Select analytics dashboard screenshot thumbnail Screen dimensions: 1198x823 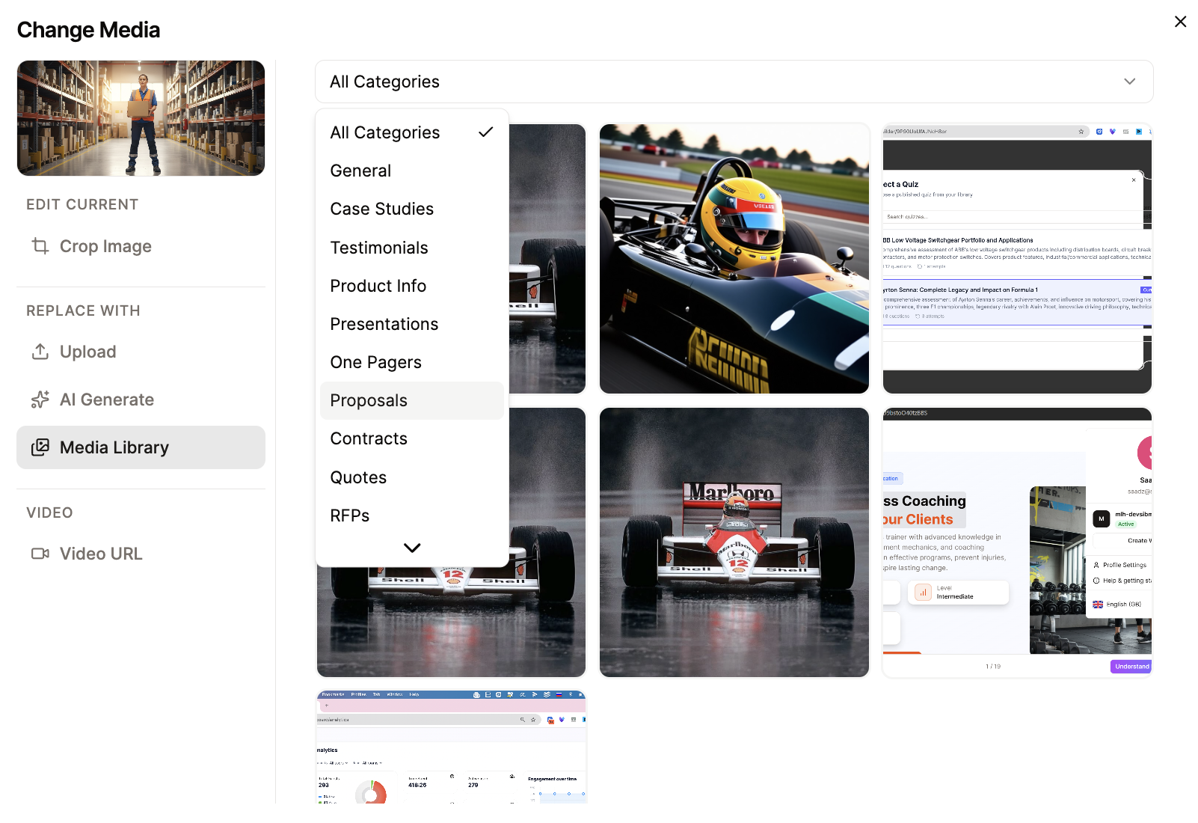click(x=451, y=747)
